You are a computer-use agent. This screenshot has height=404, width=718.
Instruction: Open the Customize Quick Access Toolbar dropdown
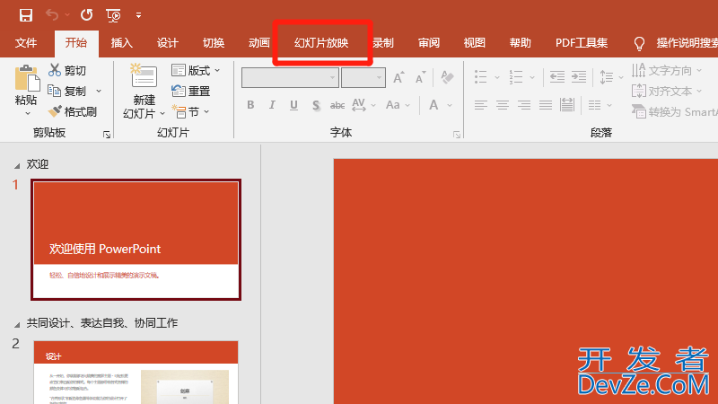click(x=138, y=15)
